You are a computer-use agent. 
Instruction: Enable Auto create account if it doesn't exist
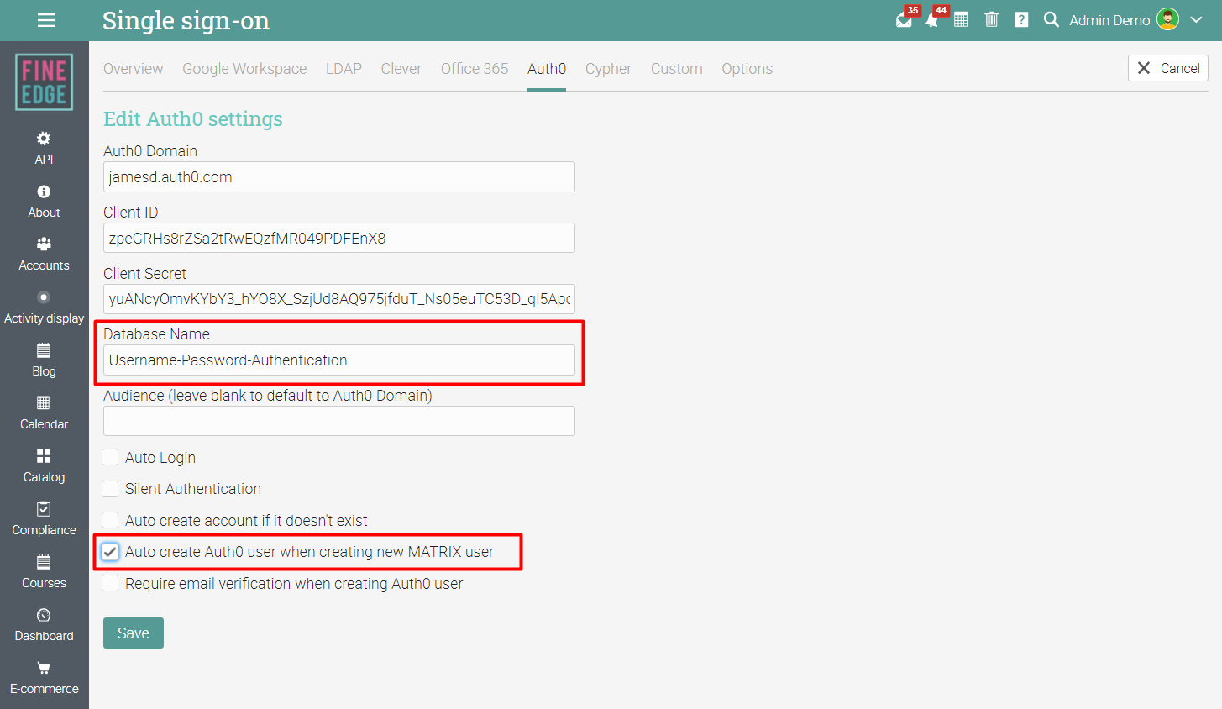tap(110, 520)
